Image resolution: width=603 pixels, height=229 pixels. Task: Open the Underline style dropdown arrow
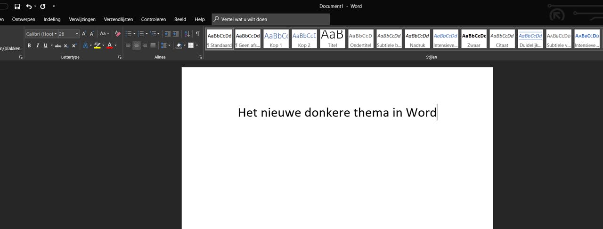pos(51,46)
